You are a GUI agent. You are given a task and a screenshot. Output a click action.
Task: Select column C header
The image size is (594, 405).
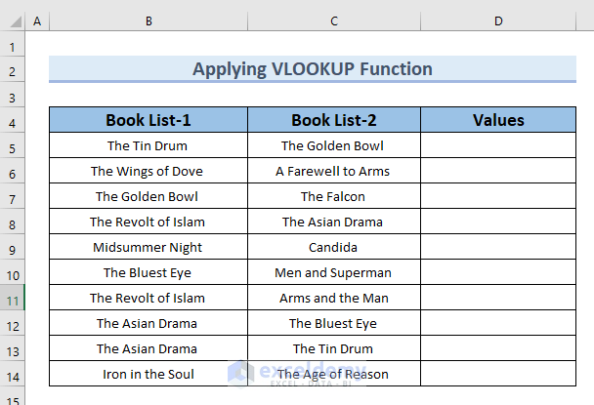coord(334,21)
